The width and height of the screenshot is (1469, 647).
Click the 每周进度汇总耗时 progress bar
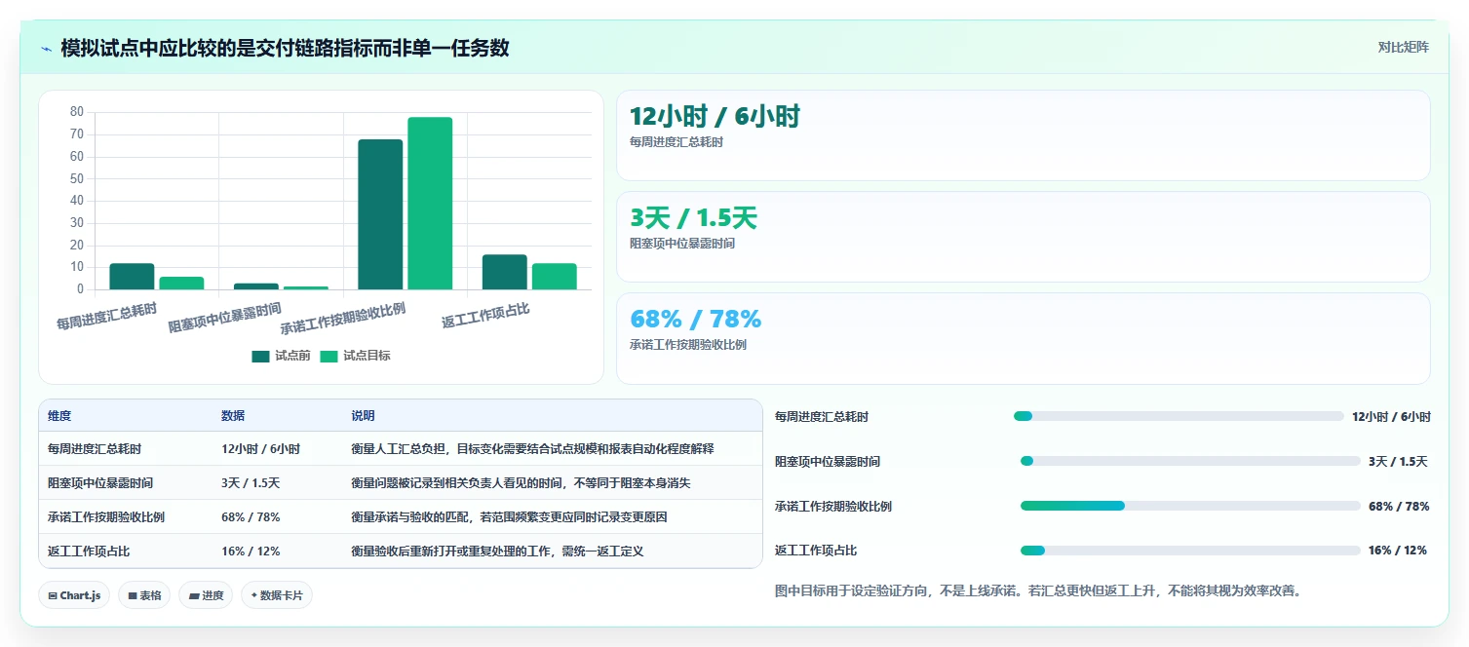coord(1179,416)
